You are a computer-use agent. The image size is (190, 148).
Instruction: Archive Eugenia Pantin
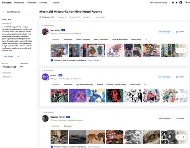[180, 118]
